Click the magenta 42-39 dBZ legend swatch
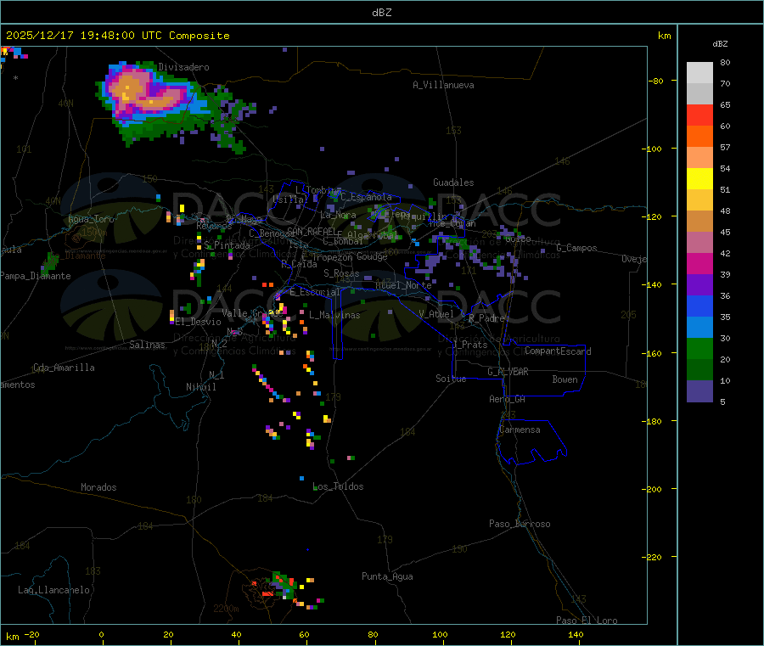 pos(699,263)
